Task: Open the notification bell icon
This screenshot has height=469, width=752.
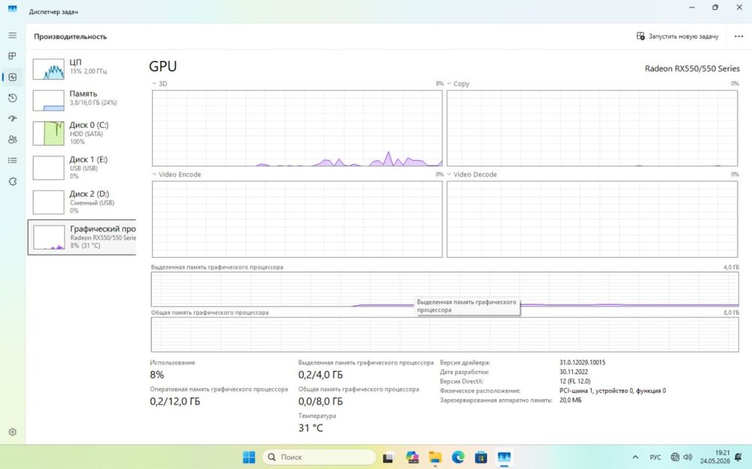Action: pyautogui.click(x=738, y=457)
